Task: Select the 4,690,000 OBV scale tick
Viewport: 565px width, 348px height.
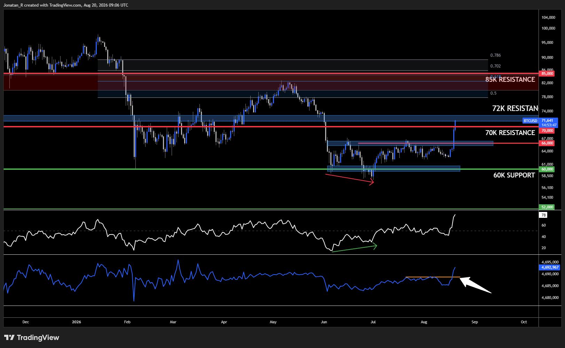Action: (550, 274)
